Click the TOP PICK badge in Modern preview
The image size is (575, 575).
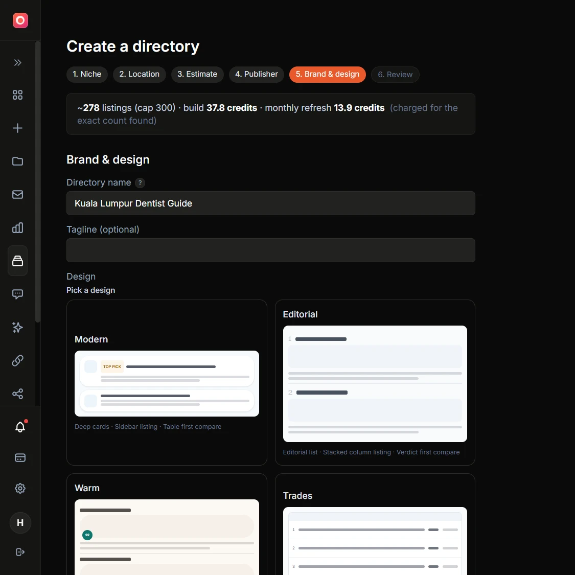112,366
